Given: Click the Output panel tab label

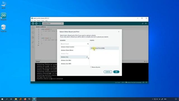Looking at the screenshot, I should [x=38, y=61].
